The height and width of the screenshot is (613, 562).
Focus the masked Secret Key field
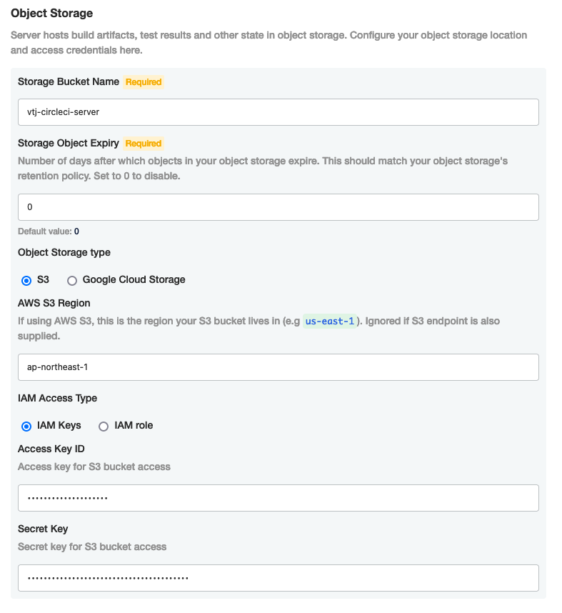[x=278, y=578]
